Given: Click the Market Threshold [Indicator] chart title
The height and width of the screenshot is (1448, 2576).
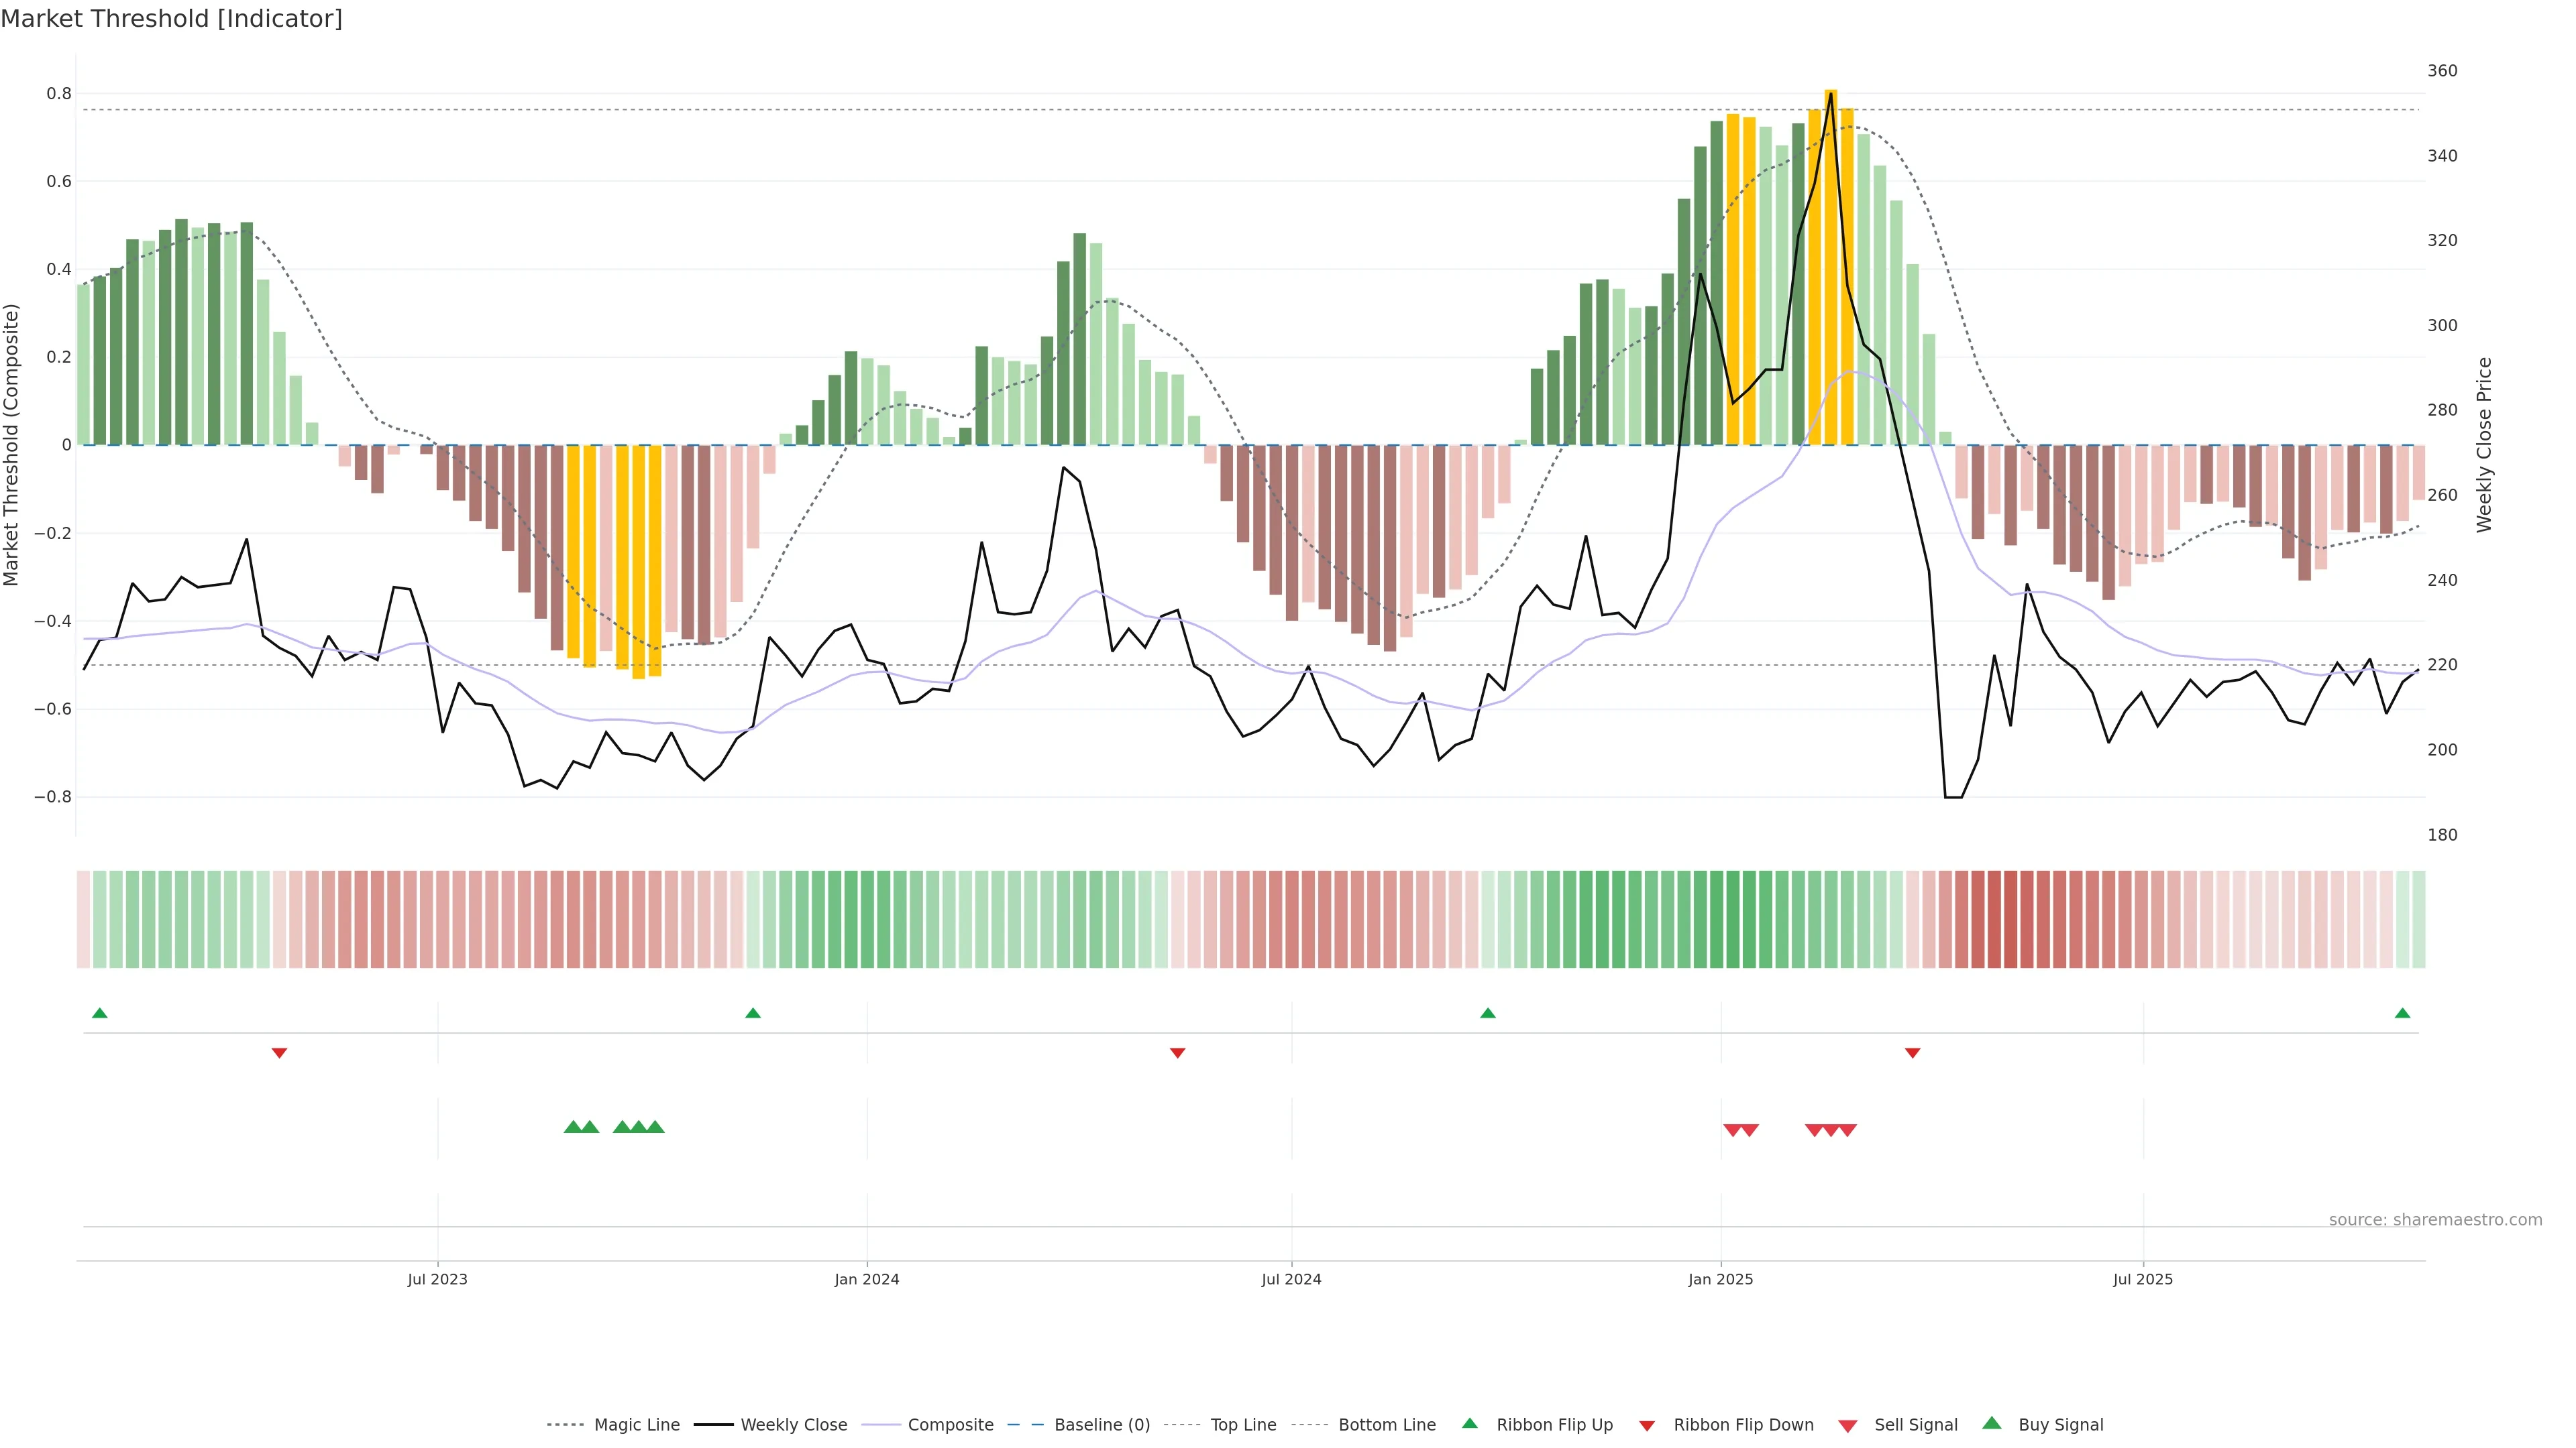Looking at the screenshot, I should point(171,19).
